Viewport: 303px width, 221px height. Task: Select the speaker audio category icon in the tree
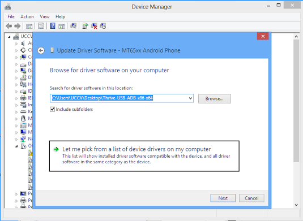(23, 44)
